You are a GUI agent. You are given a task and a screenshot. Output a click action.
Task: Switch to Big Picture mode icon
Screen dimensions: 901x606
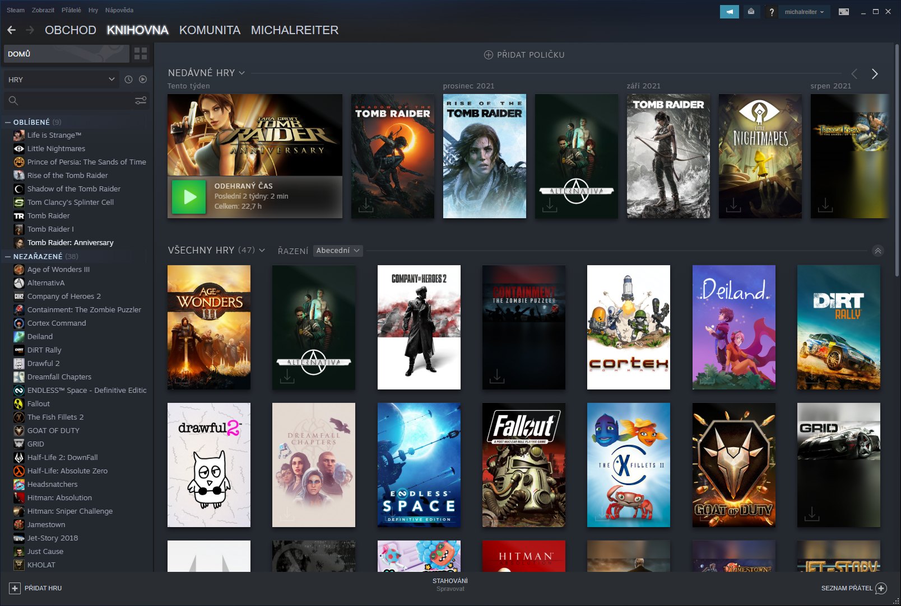coord(844,12)
